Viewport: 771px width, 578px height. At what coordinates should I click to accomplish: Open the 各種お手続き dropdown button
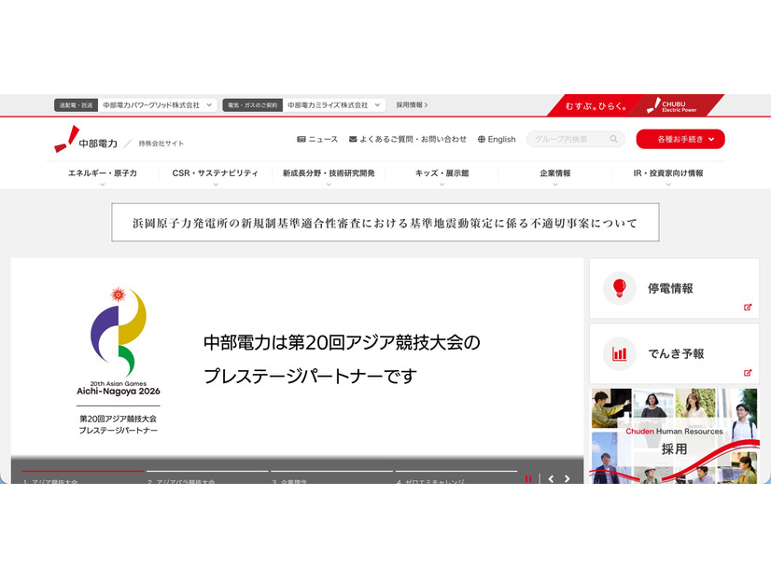[x=680, y=139]
